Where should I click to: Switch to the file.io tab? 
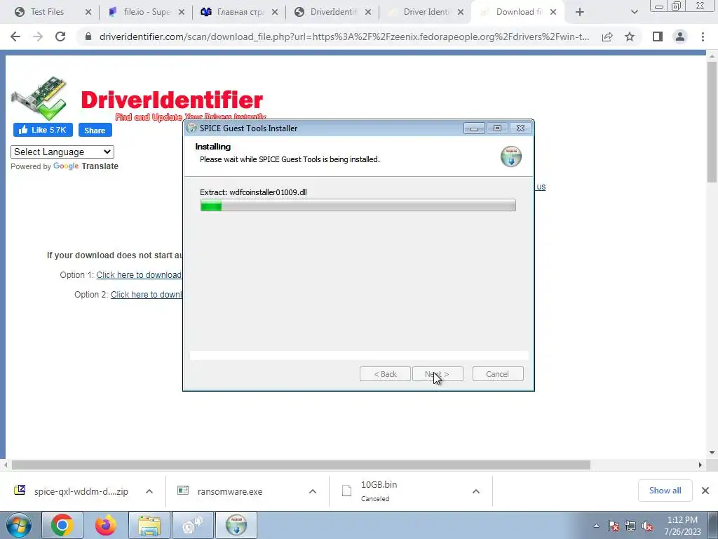coord(147,13)
